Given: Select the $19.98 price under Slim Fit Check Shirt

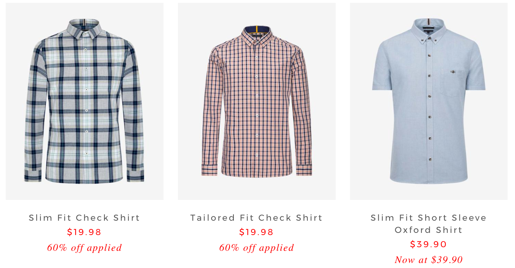Looking at the screenshot, I should coord(85,232).
